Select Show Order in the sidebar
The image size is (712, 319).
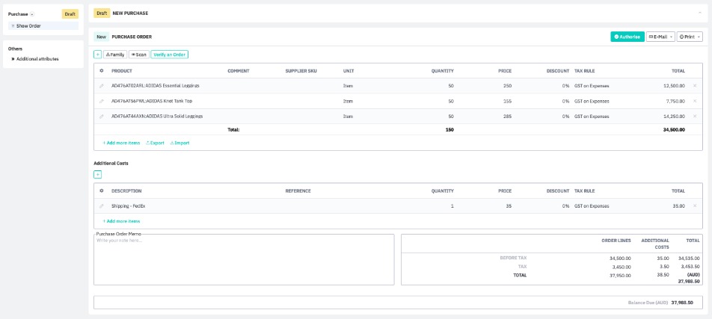click(28, 25)
